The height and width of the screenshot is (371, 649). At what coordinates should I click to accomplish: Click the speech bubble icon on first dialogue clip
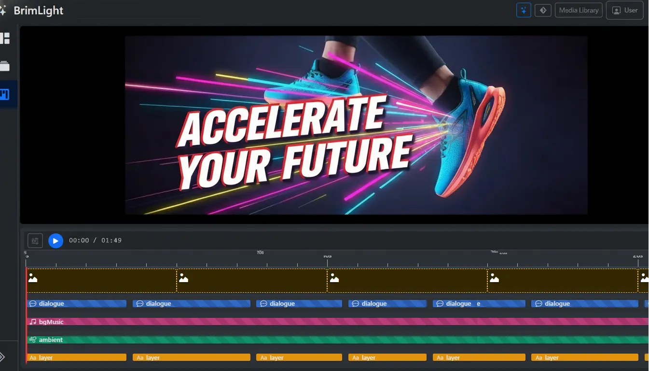pyautogui.click(x=32, y=303)
